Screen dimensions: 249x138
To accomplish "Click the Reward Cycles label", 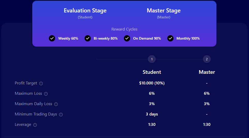I will point(124,29).
